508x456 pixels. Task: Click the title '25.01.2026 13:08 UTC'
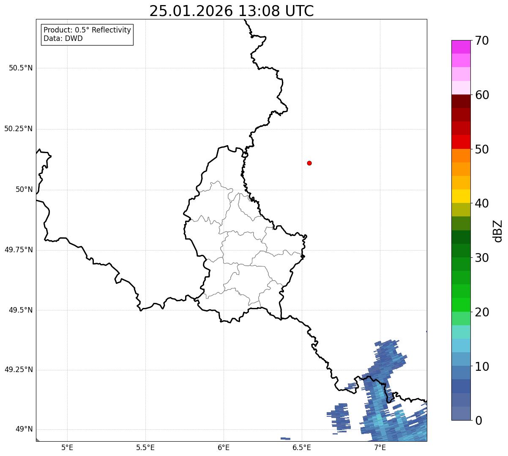(232, 11)
